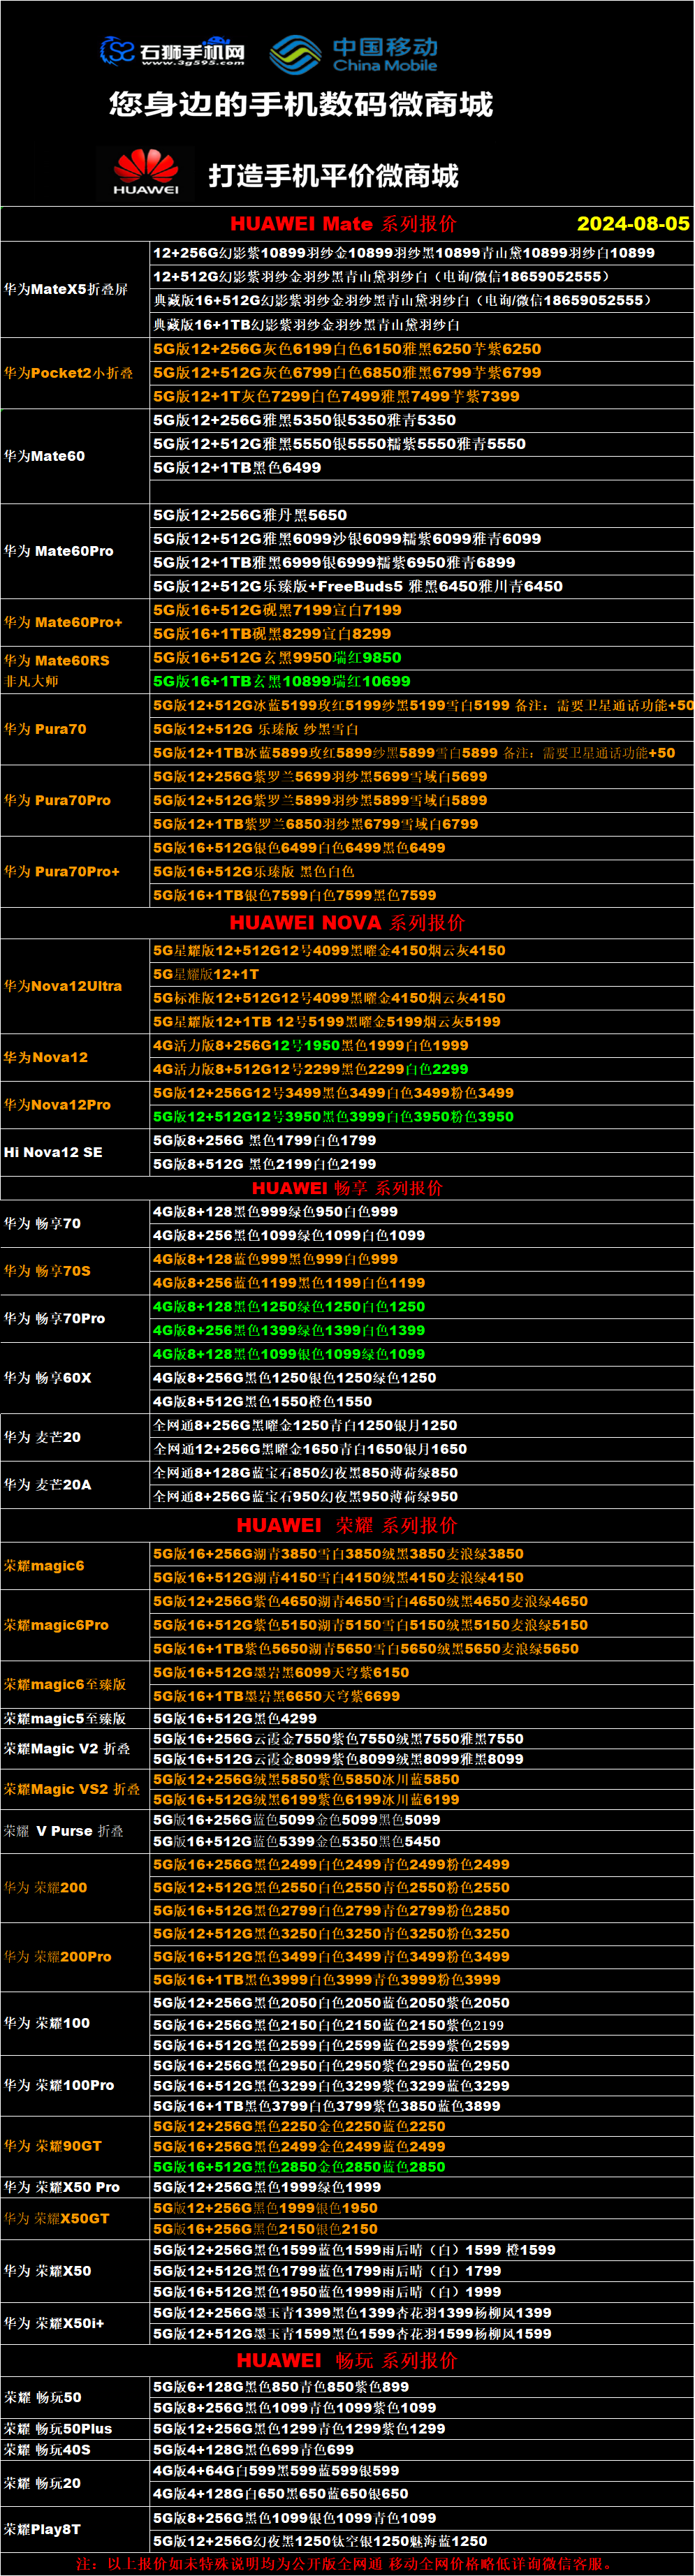Click the Hi Nova12 SE model label
This screenshot has width=695, height=2576.
(53, 1152)
